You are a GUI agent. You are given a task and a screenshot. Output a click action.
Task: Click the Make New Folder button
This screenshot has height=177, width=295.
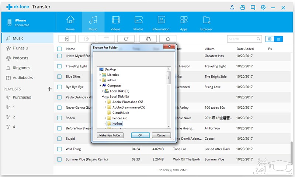tap(110, 135)
